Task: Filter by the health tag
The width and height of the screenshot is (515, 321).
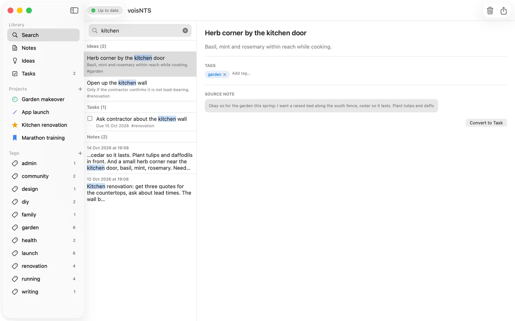Action: coord(43,240)
